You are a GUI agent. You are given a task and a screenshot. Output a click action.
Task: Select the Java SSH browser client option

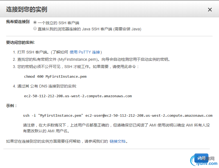point(35,28)
